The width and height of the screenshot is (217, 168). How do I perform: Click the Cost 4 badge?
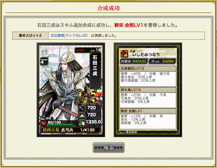click(x=44, y=61)
